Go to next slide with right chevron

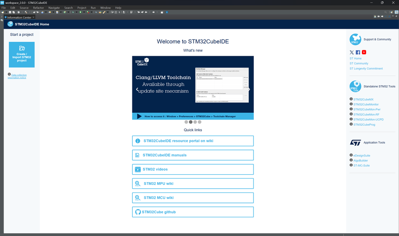pyautogui.click(x=249, y=89)
